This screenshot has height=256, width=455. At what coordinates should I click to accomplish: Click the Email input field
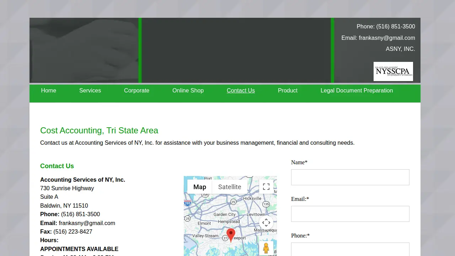[350, 214]
